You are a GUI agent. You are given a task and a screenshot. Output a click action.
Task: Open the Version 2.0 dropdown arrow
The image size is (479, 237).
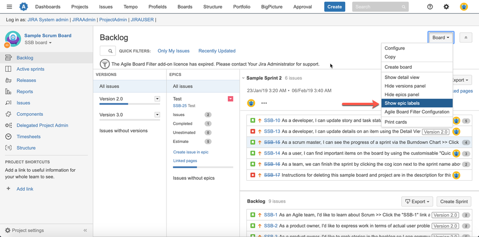[157, 98]
